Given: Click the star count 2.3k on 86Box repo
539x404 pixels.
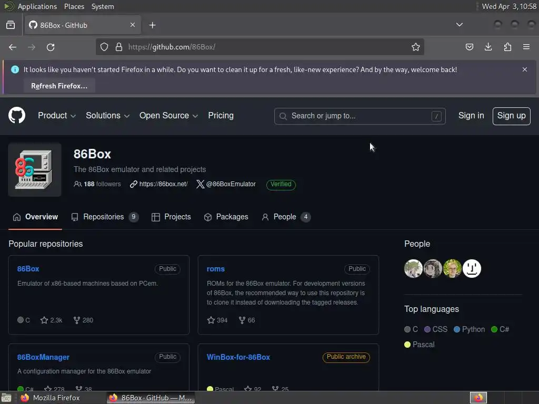Looking at the screenshot, I should pyautogui.click(x=51, y=320).
